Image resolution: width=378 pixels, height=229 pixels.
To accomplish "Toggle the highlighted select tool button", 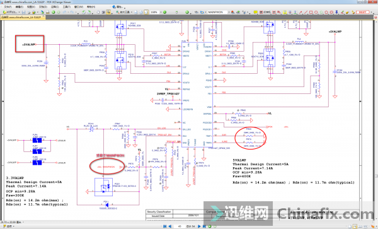I will click(x=108, y=12).
